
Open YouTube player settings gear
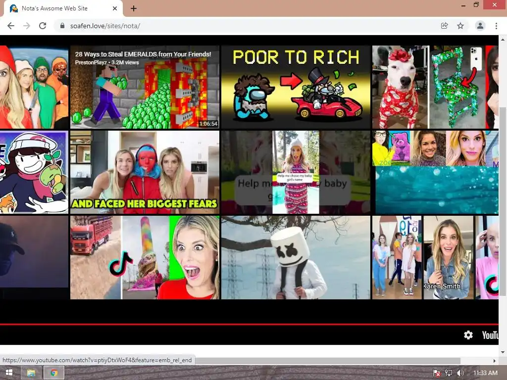tap(468, 335)
